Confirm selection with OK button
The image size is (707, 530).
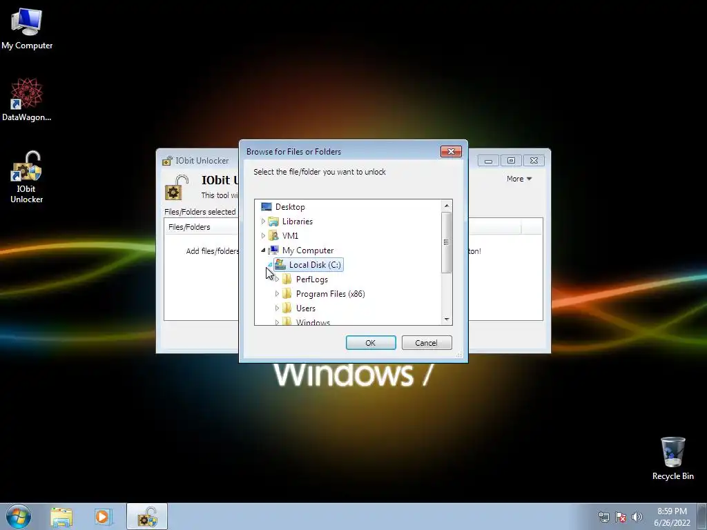pyautogui.click(x=371, y=343)
